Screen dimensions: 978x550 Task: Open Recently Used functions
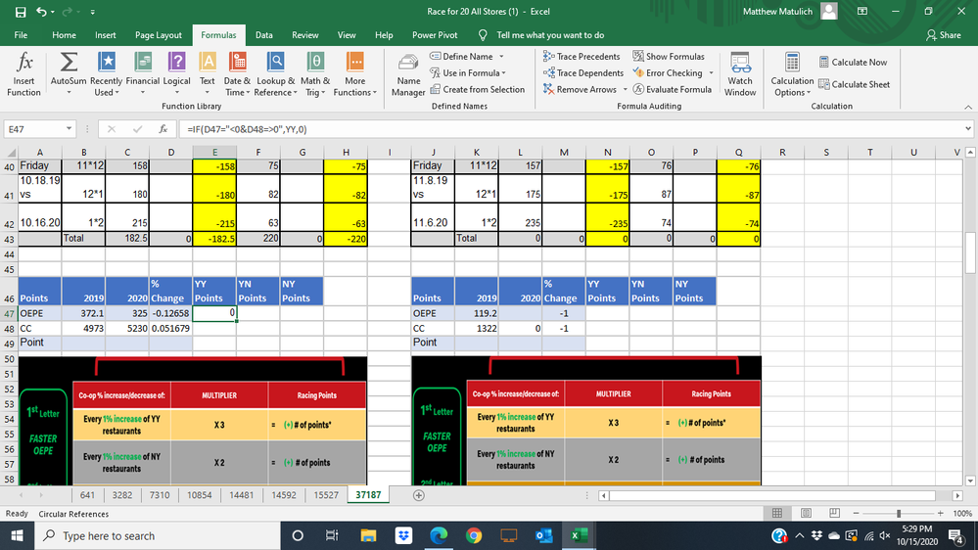coord(106,74)
